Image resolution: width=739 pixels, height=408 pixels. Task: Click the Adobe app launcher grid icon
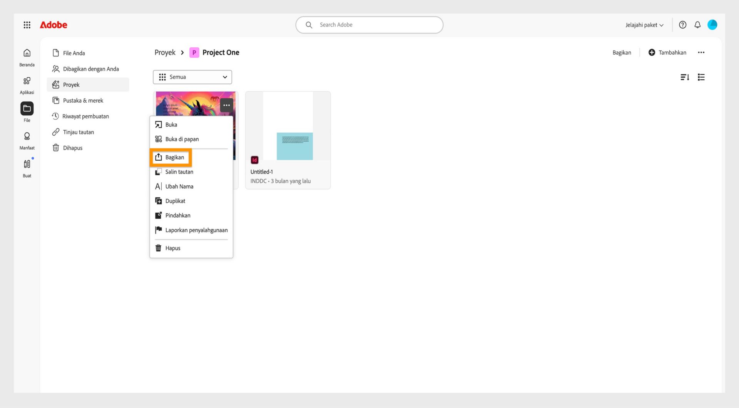27,25
